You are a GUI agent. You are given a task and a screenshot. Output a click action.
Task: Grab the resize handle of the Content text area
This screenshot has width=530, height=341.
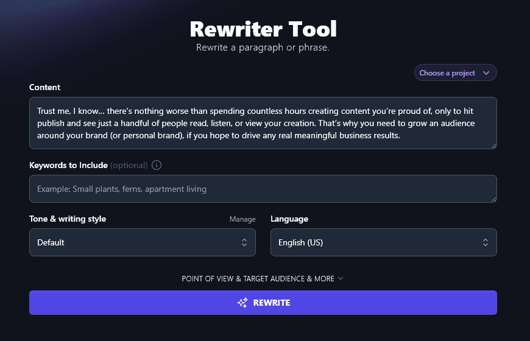(493, 146)
